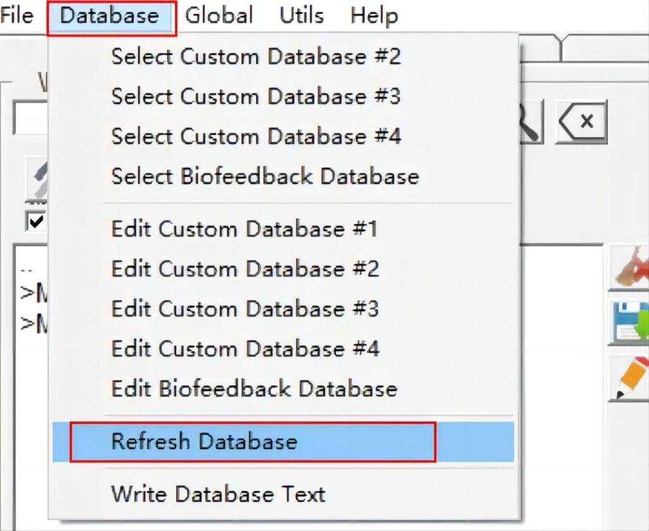The image size is (649, 531).
Task: Click the magnifier search icon
Action: tap(531, 122)
